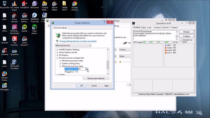Click the settings tree scrollbar thumb
210x118 pixels.
[108, 65]
